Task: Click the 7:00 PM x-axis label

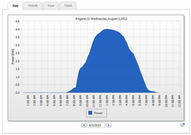Action: coord(146,100)
